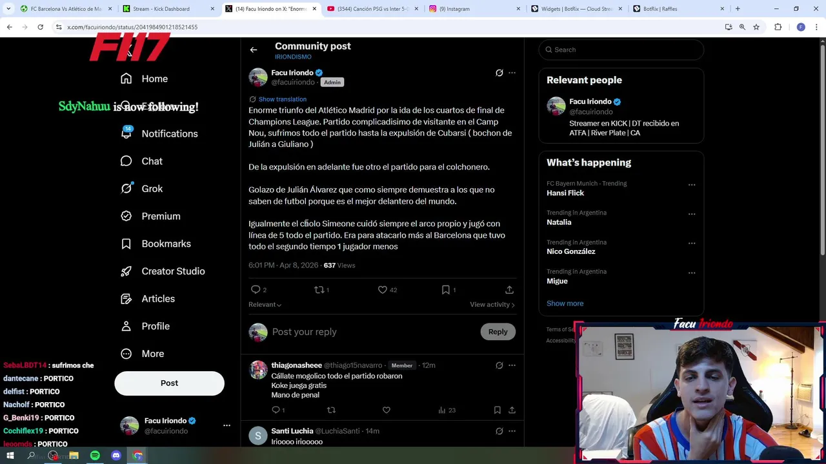The height and width of the screenshot is (464, 826).
Task: Open Grok from the sidebar
Action: click(142, 189)
